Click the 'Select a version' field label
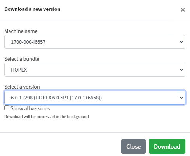Image resolution: width=190 pixels, height=156 pixels. click(x=22, y=87)
